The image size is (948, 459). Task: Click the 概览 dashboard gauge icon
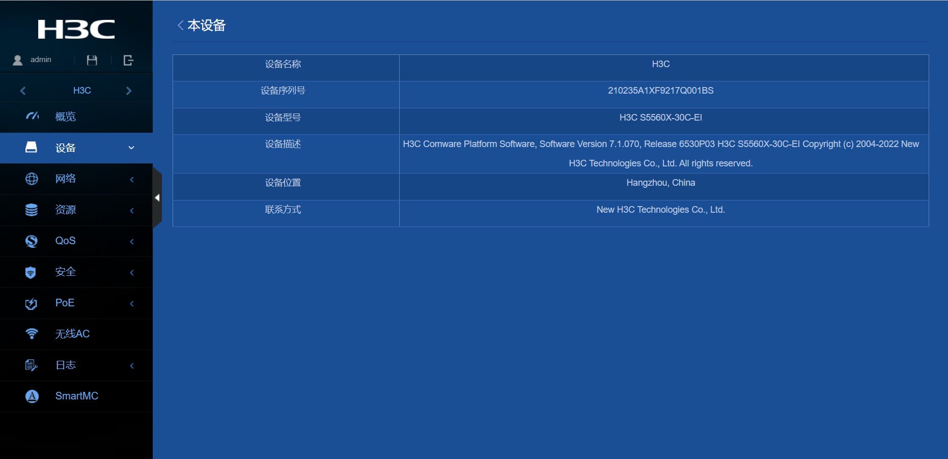click(x=32, y=117)
